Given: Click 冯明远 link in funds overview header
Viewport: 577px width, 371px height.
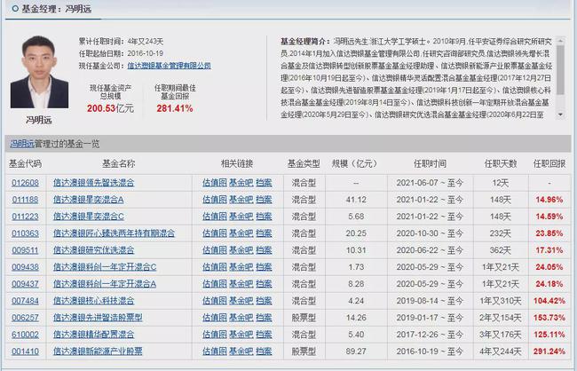Looking at the screenshot, I should [22, 144].
